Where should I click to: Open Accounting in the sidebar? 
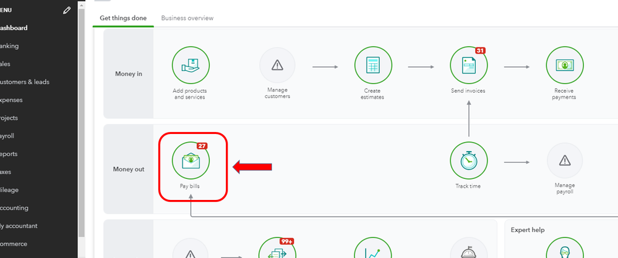pyautogui.click(x=14, y=207)
